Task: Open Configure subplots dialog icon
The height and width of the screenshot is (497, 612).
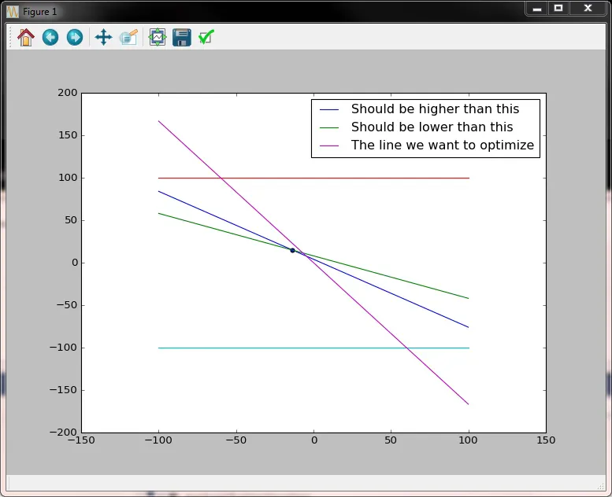Action: pos(158,38)
